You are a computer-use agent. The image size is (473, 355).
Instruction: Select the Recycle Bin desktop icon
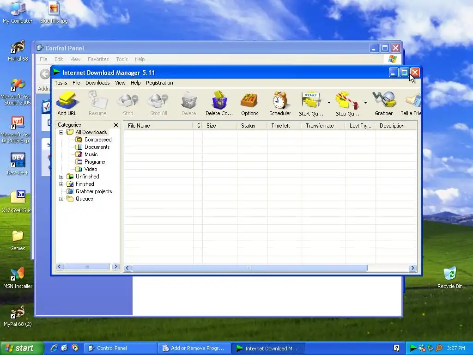[450, 277]
